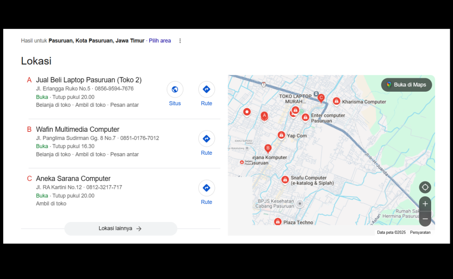Select map pin B
Image resolution: width=453 pixels, height=279 pixels.
point(268,148)
